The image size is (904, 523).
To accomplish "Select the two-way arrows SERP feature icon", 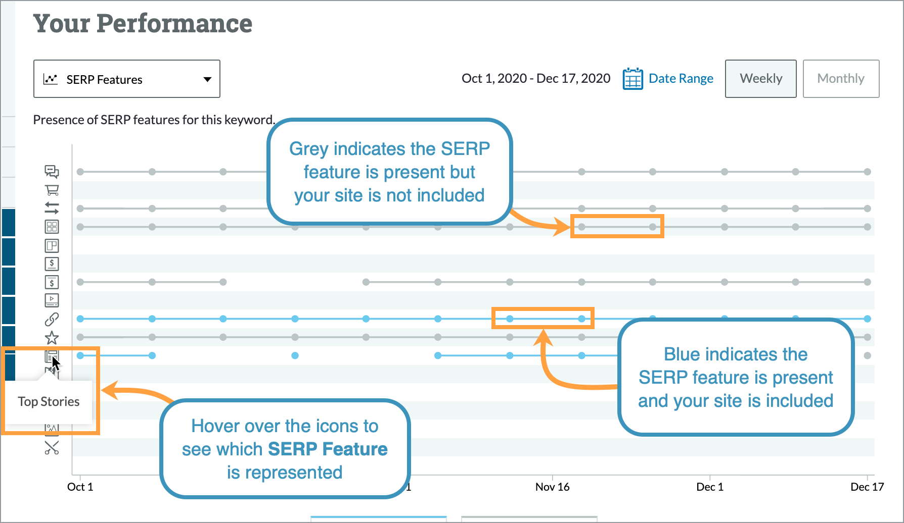I will (x=52, y=208).
